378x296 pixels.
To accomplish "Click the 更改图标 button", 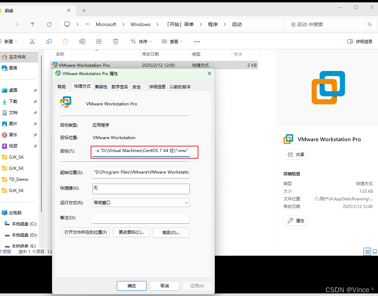I will pos(131,232).
